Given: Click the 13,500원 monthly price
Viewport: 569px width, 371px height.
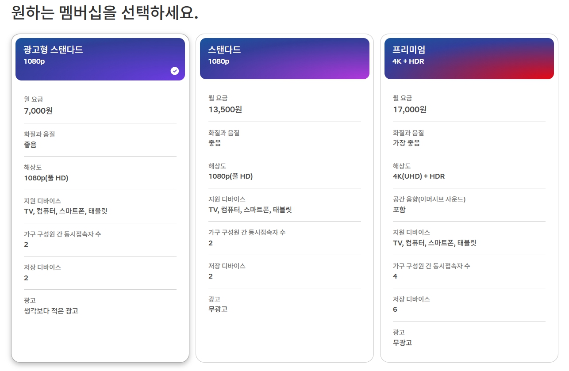Looking at the screenshot, I should coord(225,109).
